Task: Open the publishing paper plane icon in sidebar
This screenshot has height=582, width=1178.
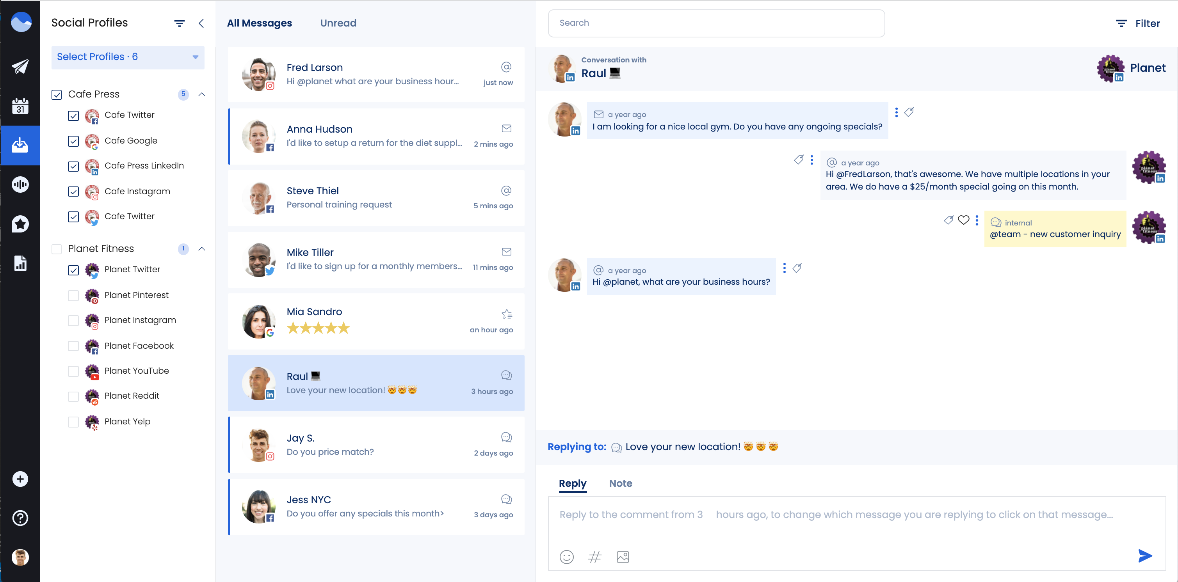Action: tap(20, 66)
